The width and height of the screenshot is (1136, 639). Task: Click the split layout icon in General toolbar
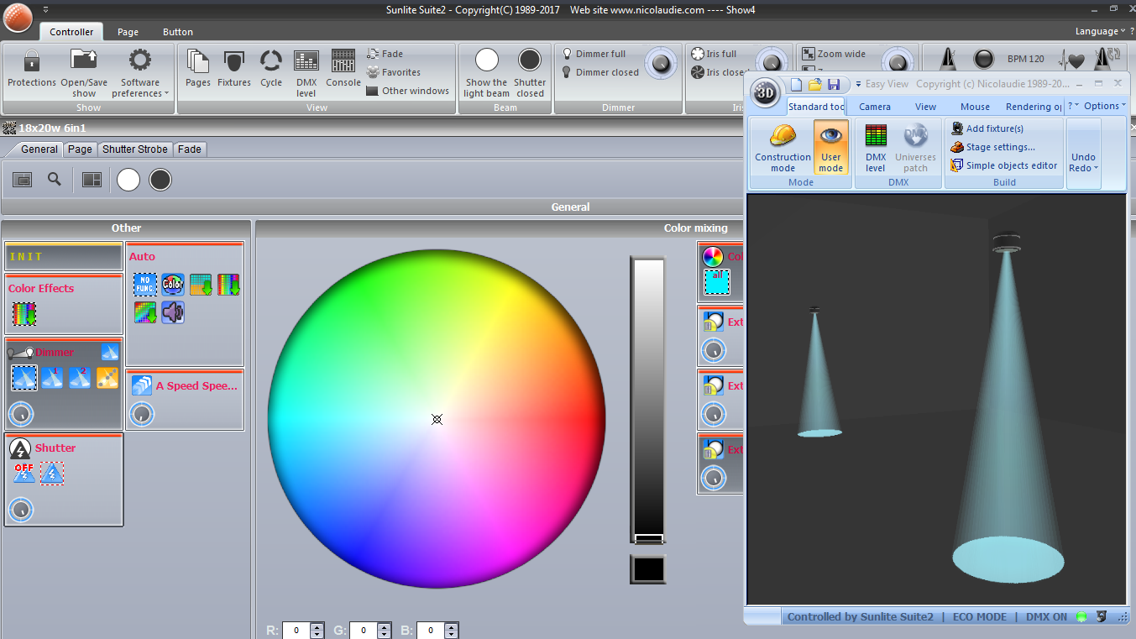coord(92,180)
